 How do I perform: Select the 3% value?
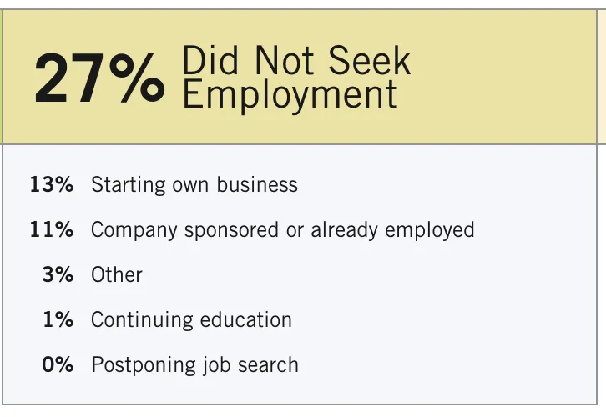tap(58, 274)
